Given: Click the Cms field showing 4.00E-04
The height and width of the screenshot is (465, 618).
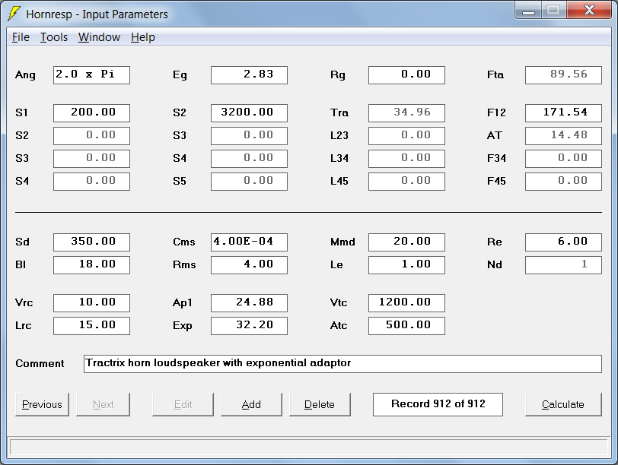Looking at the screenshot, I should pos(249,242).
